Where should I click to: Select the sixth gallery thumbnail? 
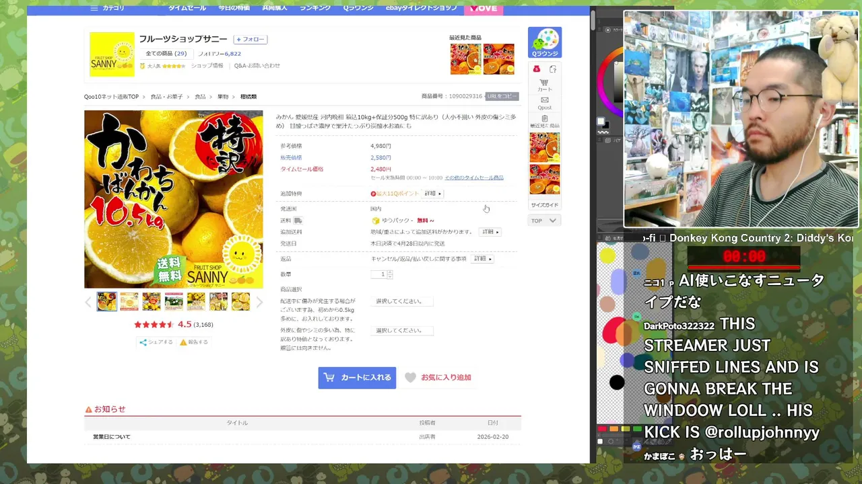218,302
